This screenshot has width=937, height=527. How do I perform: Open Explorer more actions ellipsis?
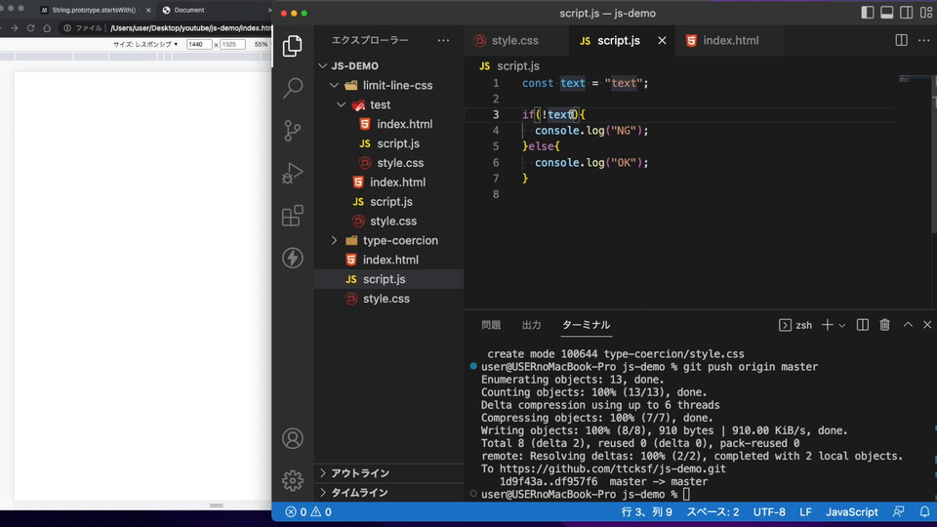tap(443, 40)
